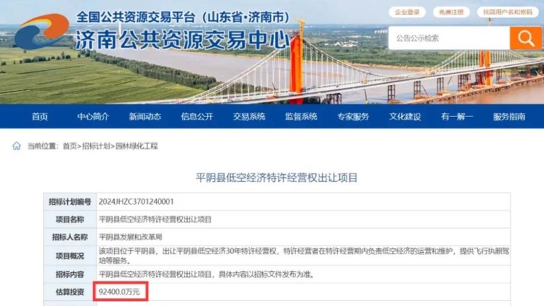Click the 首页 breadcrumb link
Viewport: 544px width, 306px height.
69,146
